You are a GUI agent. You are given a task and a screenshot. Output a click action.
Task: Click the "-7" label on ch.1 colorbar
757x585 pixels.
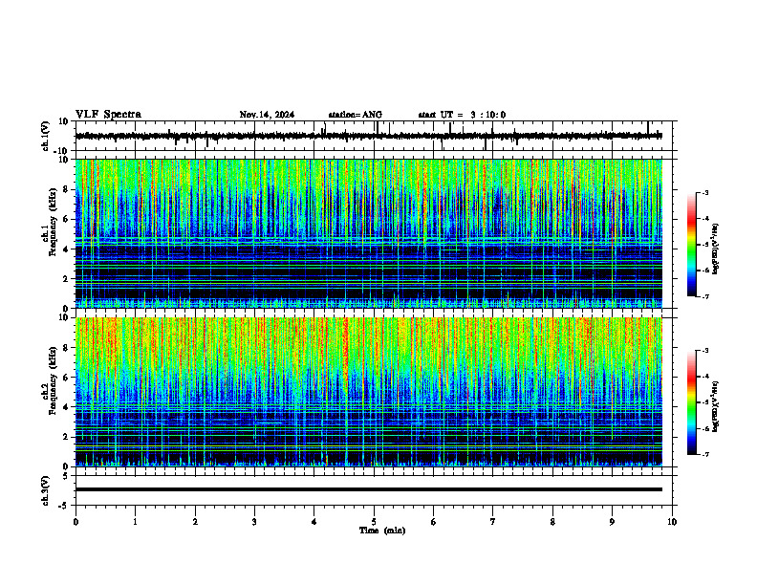(705, 296)
